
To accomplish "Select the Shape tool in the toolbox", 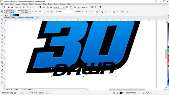I will [x=2, y=20].
